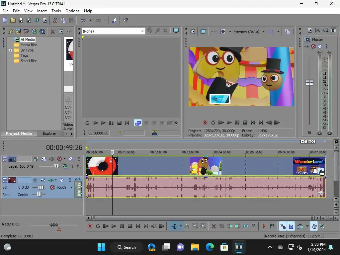Click the Windows Search box on taskbar
340x255 pixels.
click(127, 247)
